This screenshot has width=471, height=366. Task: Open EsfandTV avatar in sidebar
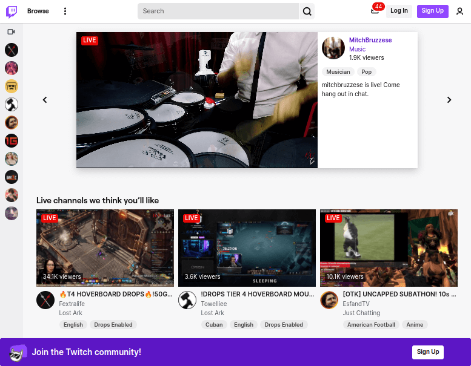point(12,123)
